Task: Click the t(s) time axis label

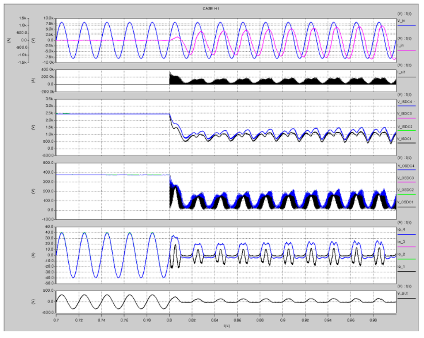Action: (x=226, y=326)
